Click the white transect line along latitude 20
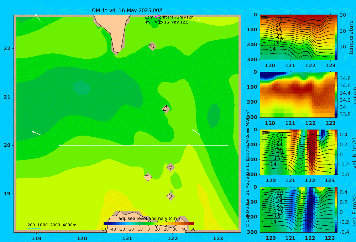 (143, 145)
